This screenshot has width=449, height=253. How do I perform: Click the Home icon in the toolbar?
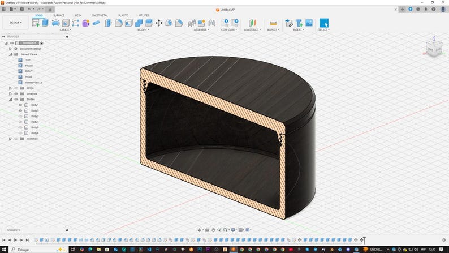50,10
